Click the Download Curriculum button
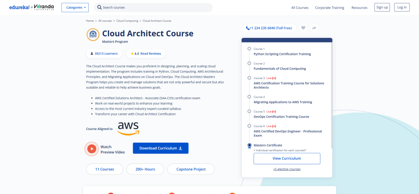Screen dimensions: 419x194 [x=160, y=148]
